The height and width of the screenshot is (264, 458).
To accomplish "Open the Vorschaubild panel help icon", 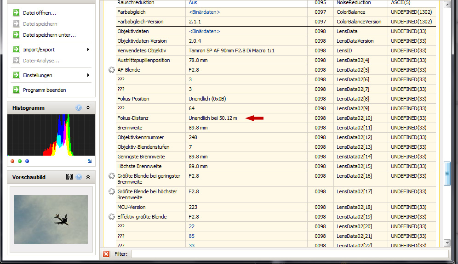I will tap(79, 177).
